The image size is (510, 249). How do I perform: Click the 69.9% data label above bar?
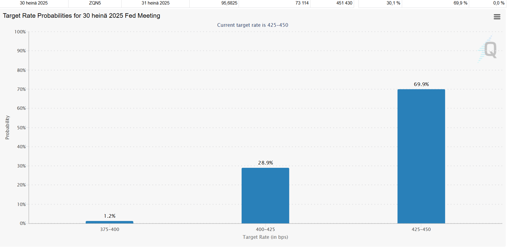point(421,84)
